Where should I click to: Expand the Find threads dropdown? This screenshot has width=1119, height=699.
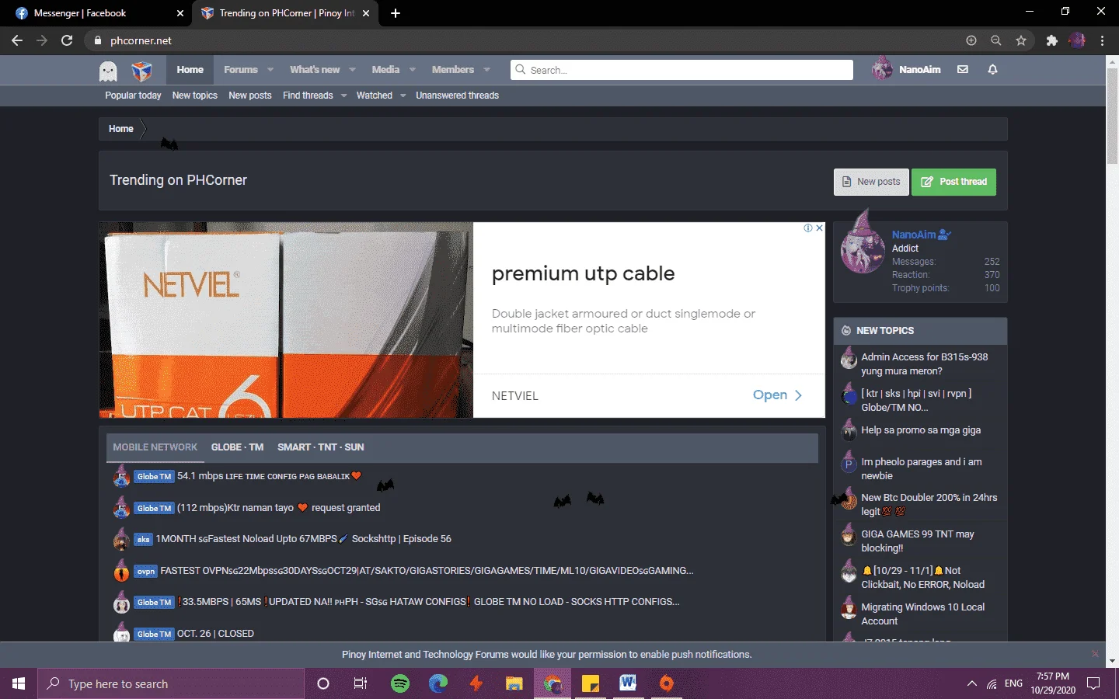point(343,96)
